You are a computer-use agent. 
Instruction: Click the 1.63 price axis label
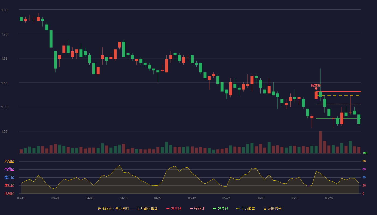click(x=4, y=58)
